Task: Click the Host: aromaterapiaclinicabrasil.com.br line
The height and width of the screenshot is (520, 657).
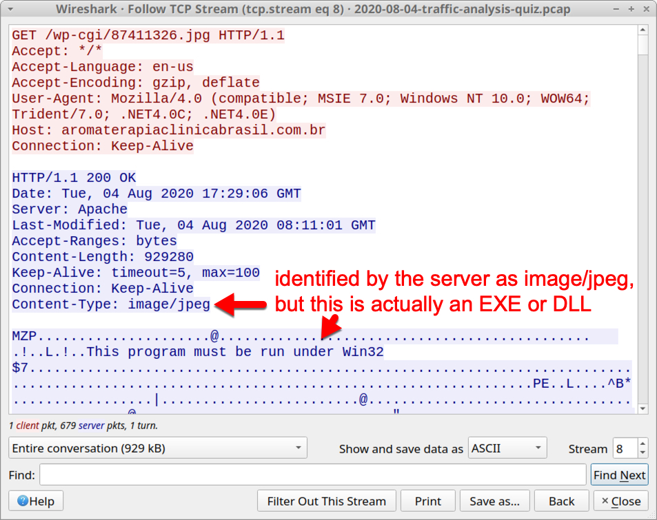Action: point(168,130)
